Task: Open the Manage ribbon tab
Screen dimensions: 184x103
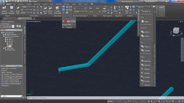Action: pos(66,4)
